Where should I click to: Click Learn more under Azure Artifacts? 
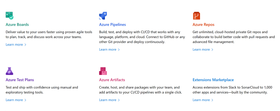click(x=108, y=100)
